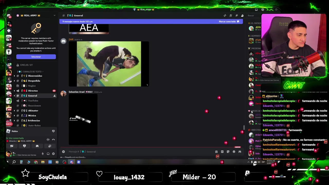Viewport: 329px width, 185px height.
Task: Click the notification settings bell icon in header
Action: (x=231, y=15)
